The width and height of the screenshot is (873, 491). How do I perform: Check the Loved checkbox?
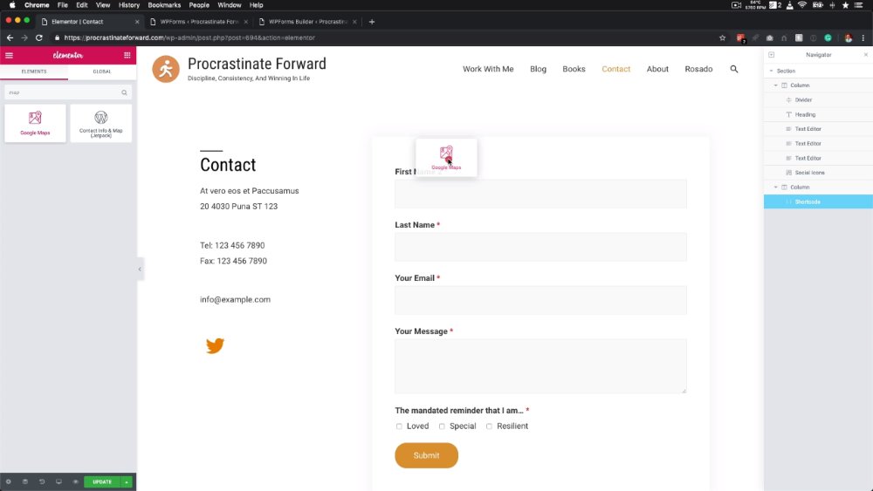pyautogui.click(x=399, y=426)
